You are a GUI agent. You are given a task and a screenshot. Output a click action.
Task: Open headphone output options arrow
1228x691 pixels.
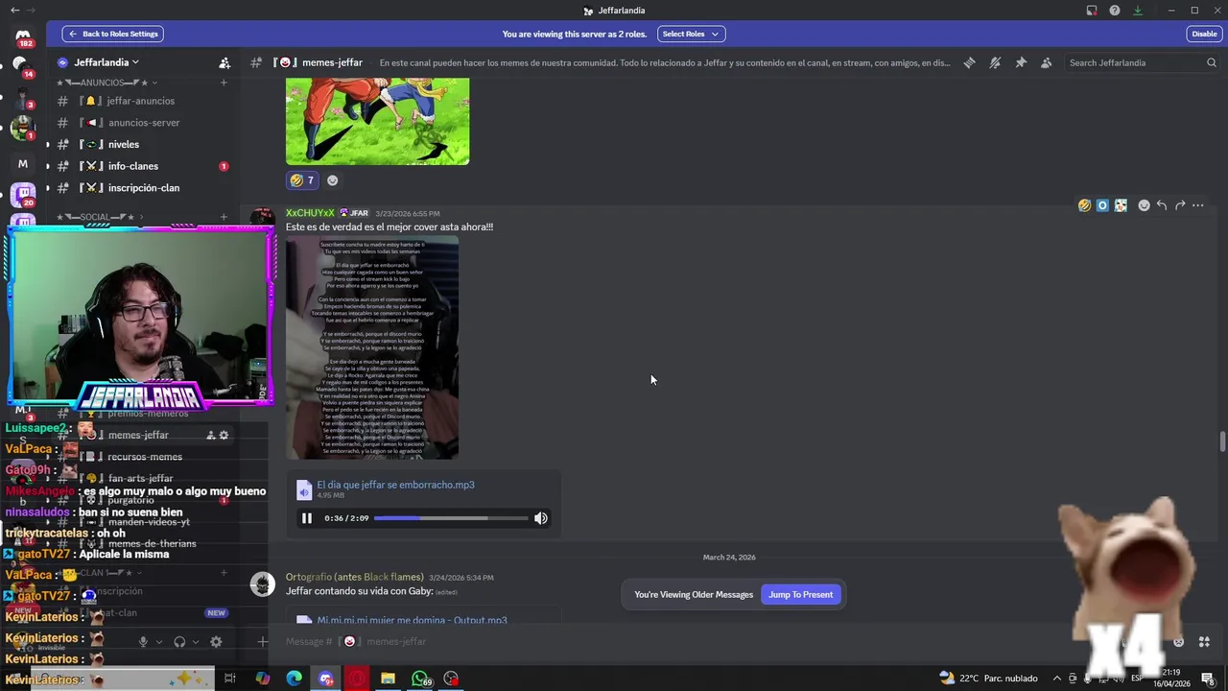[196, 642]
